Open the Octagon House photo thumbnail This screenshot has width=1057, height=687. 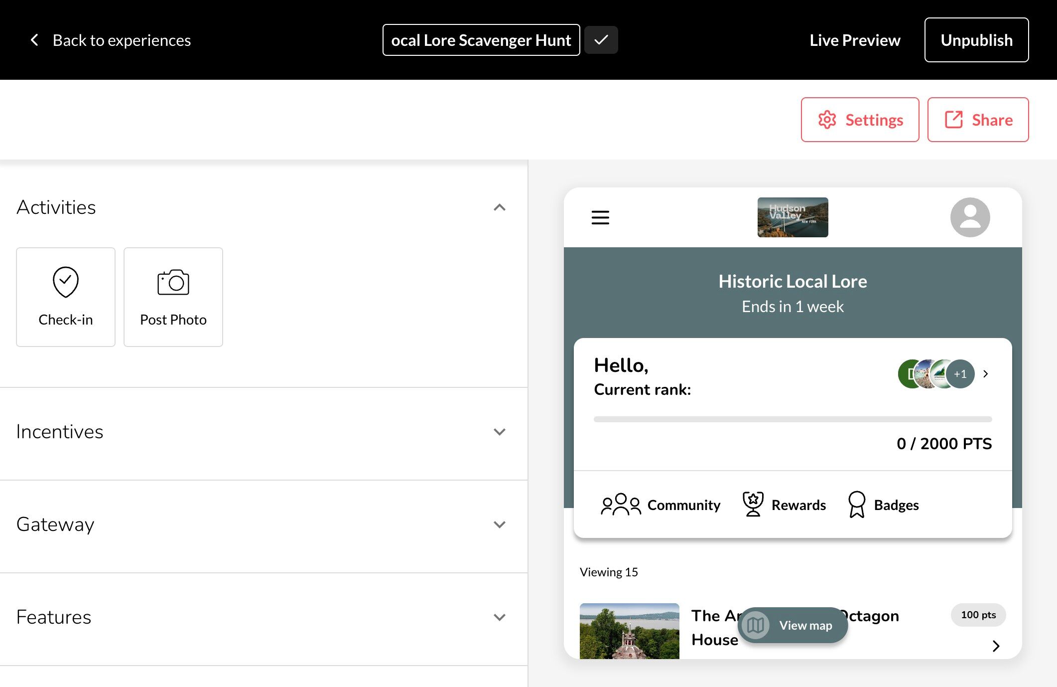pos(629,631)
